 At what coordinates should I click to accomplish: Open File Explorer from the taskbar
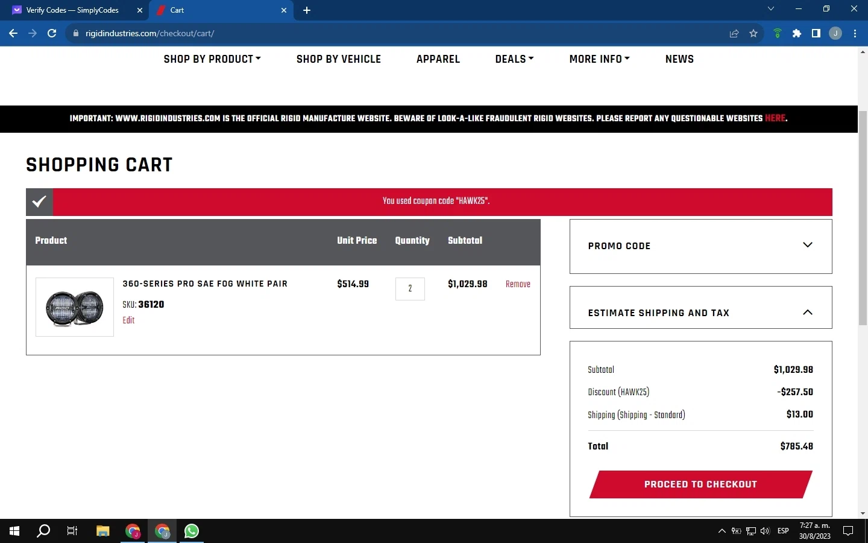click(x=103, y=531)
